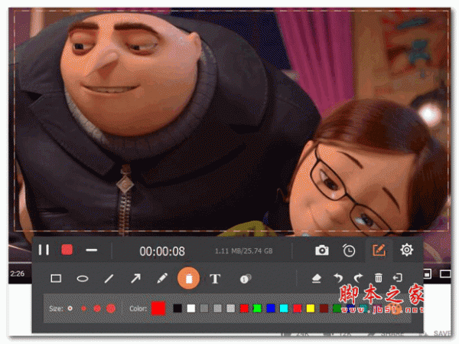Image resolution: width=459 pixels, height=344 pixels.
Task: Minimize the recording toolbar with dash icon
Action: pos(91,251)
